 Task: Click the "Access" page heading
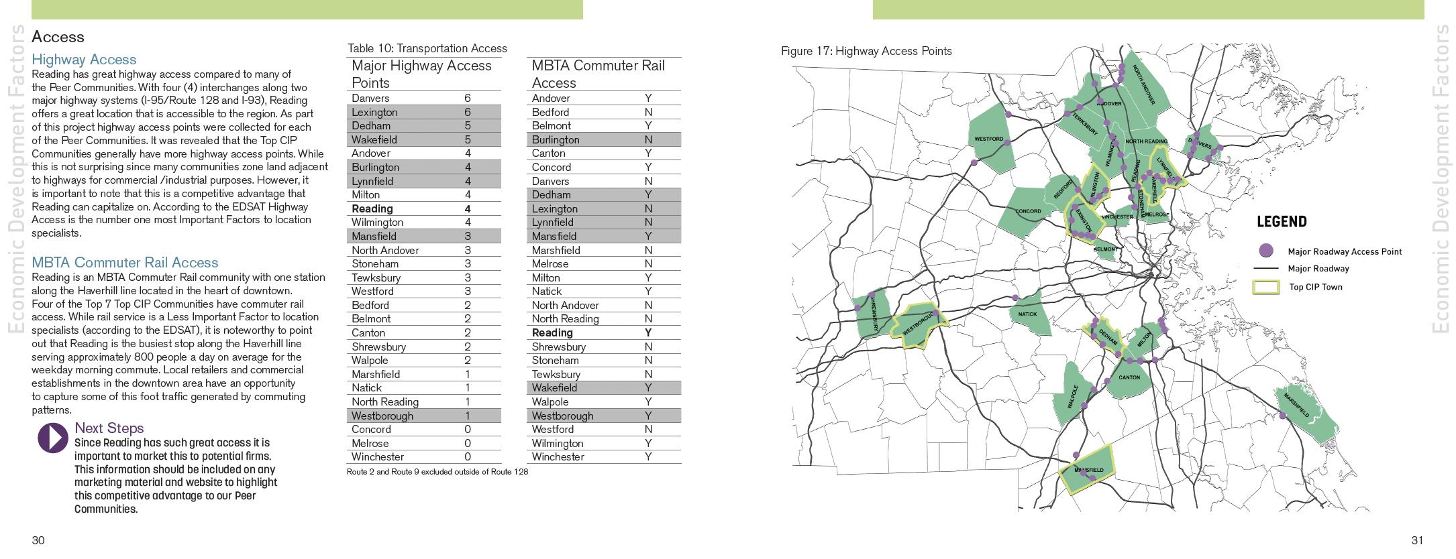click(58, 37)
